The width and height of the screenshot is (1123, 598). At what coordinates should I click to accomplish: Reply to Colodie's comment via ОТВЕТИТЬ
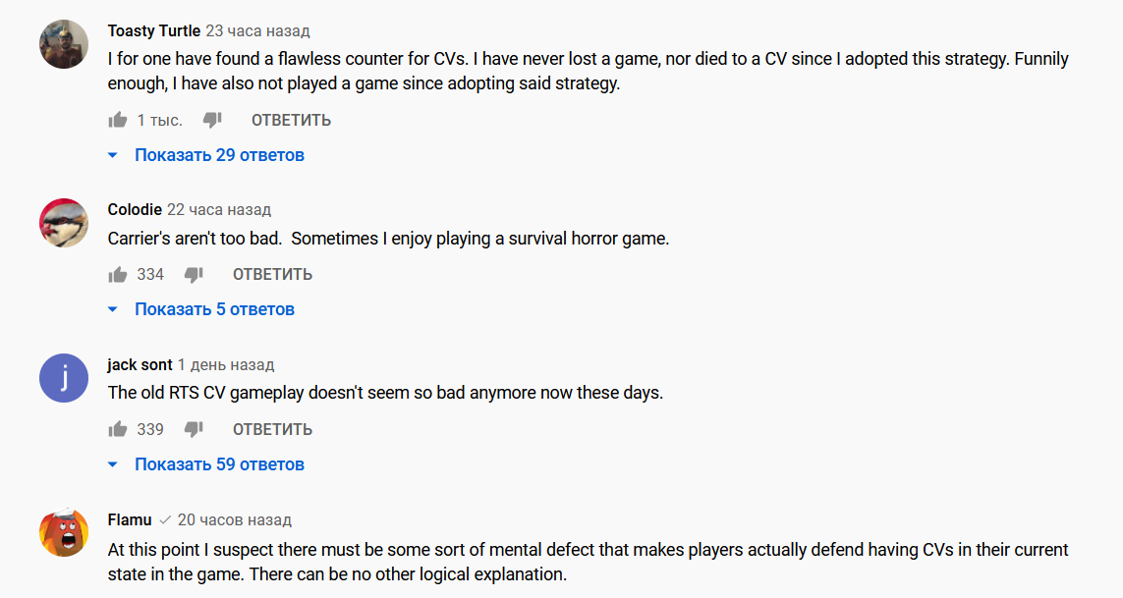(272, 274)
